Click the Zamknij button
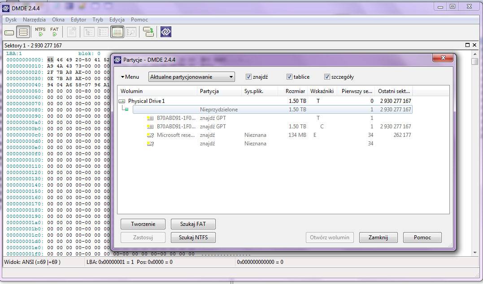The image size is (483, 284). 378,237
